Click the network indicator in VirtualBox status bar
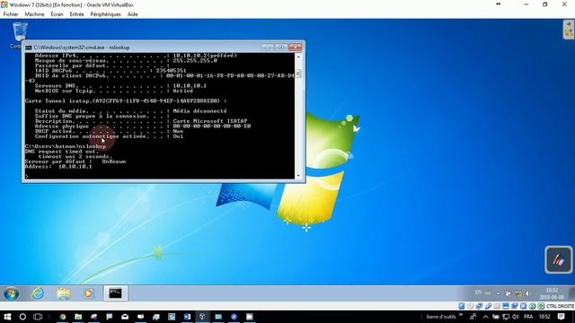Screen dimensions: 575x323 (479, 306)
